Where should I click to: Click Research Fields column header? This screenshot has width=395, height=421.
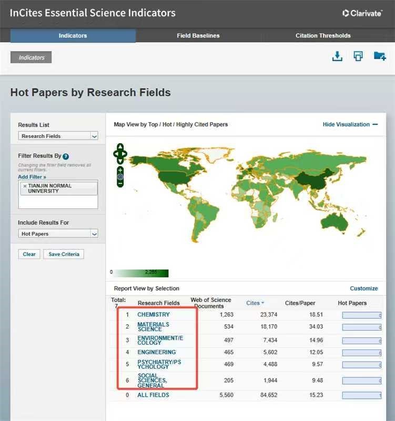[159, 303]
